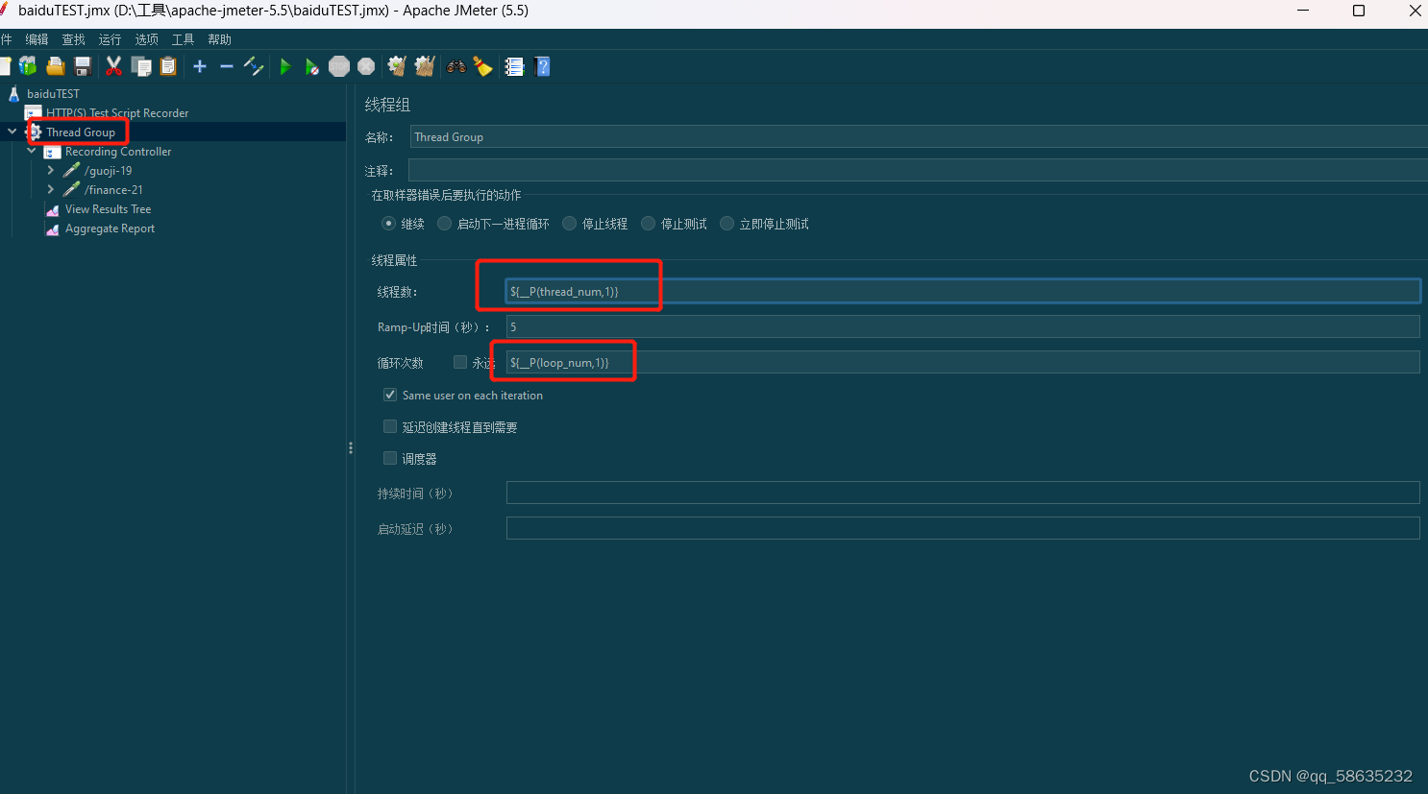Select HTTP(S) Test Script Recorder in tree
This screenshot has width=1428, height=794.
click(x=117, y=113)
